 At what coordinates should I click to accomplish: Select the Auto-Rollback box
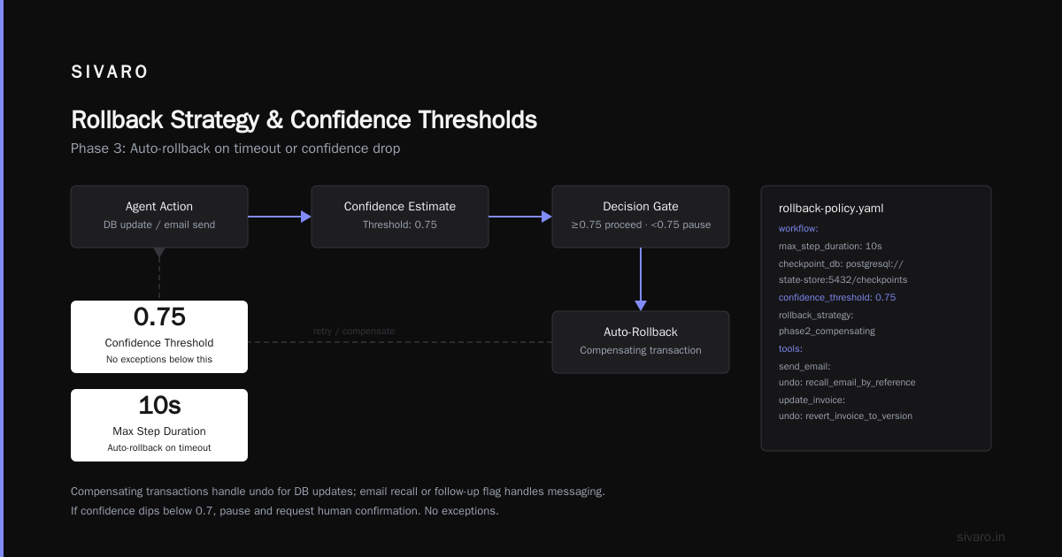point(641,341)
